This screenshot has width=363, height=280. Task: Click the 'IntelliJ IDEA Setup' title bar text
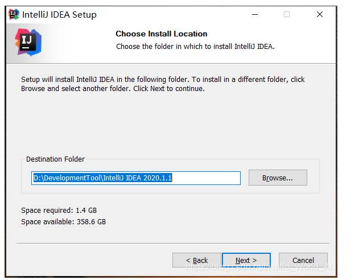tap(59, 15)
